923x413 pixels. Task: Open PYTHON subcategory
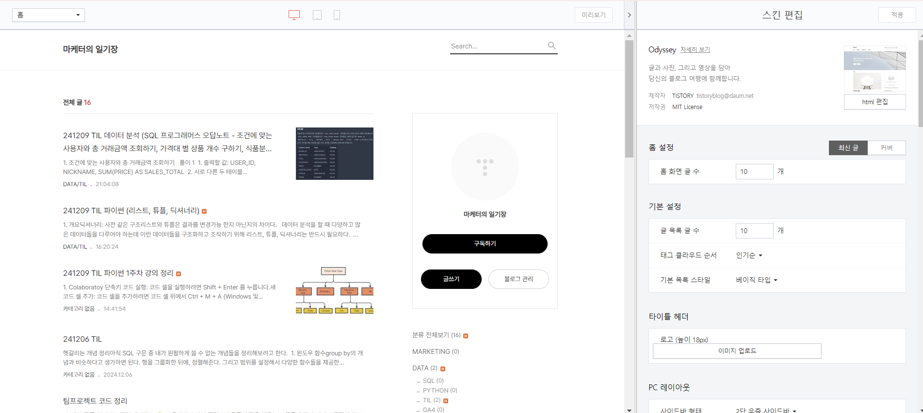click(x=440, y=391)
